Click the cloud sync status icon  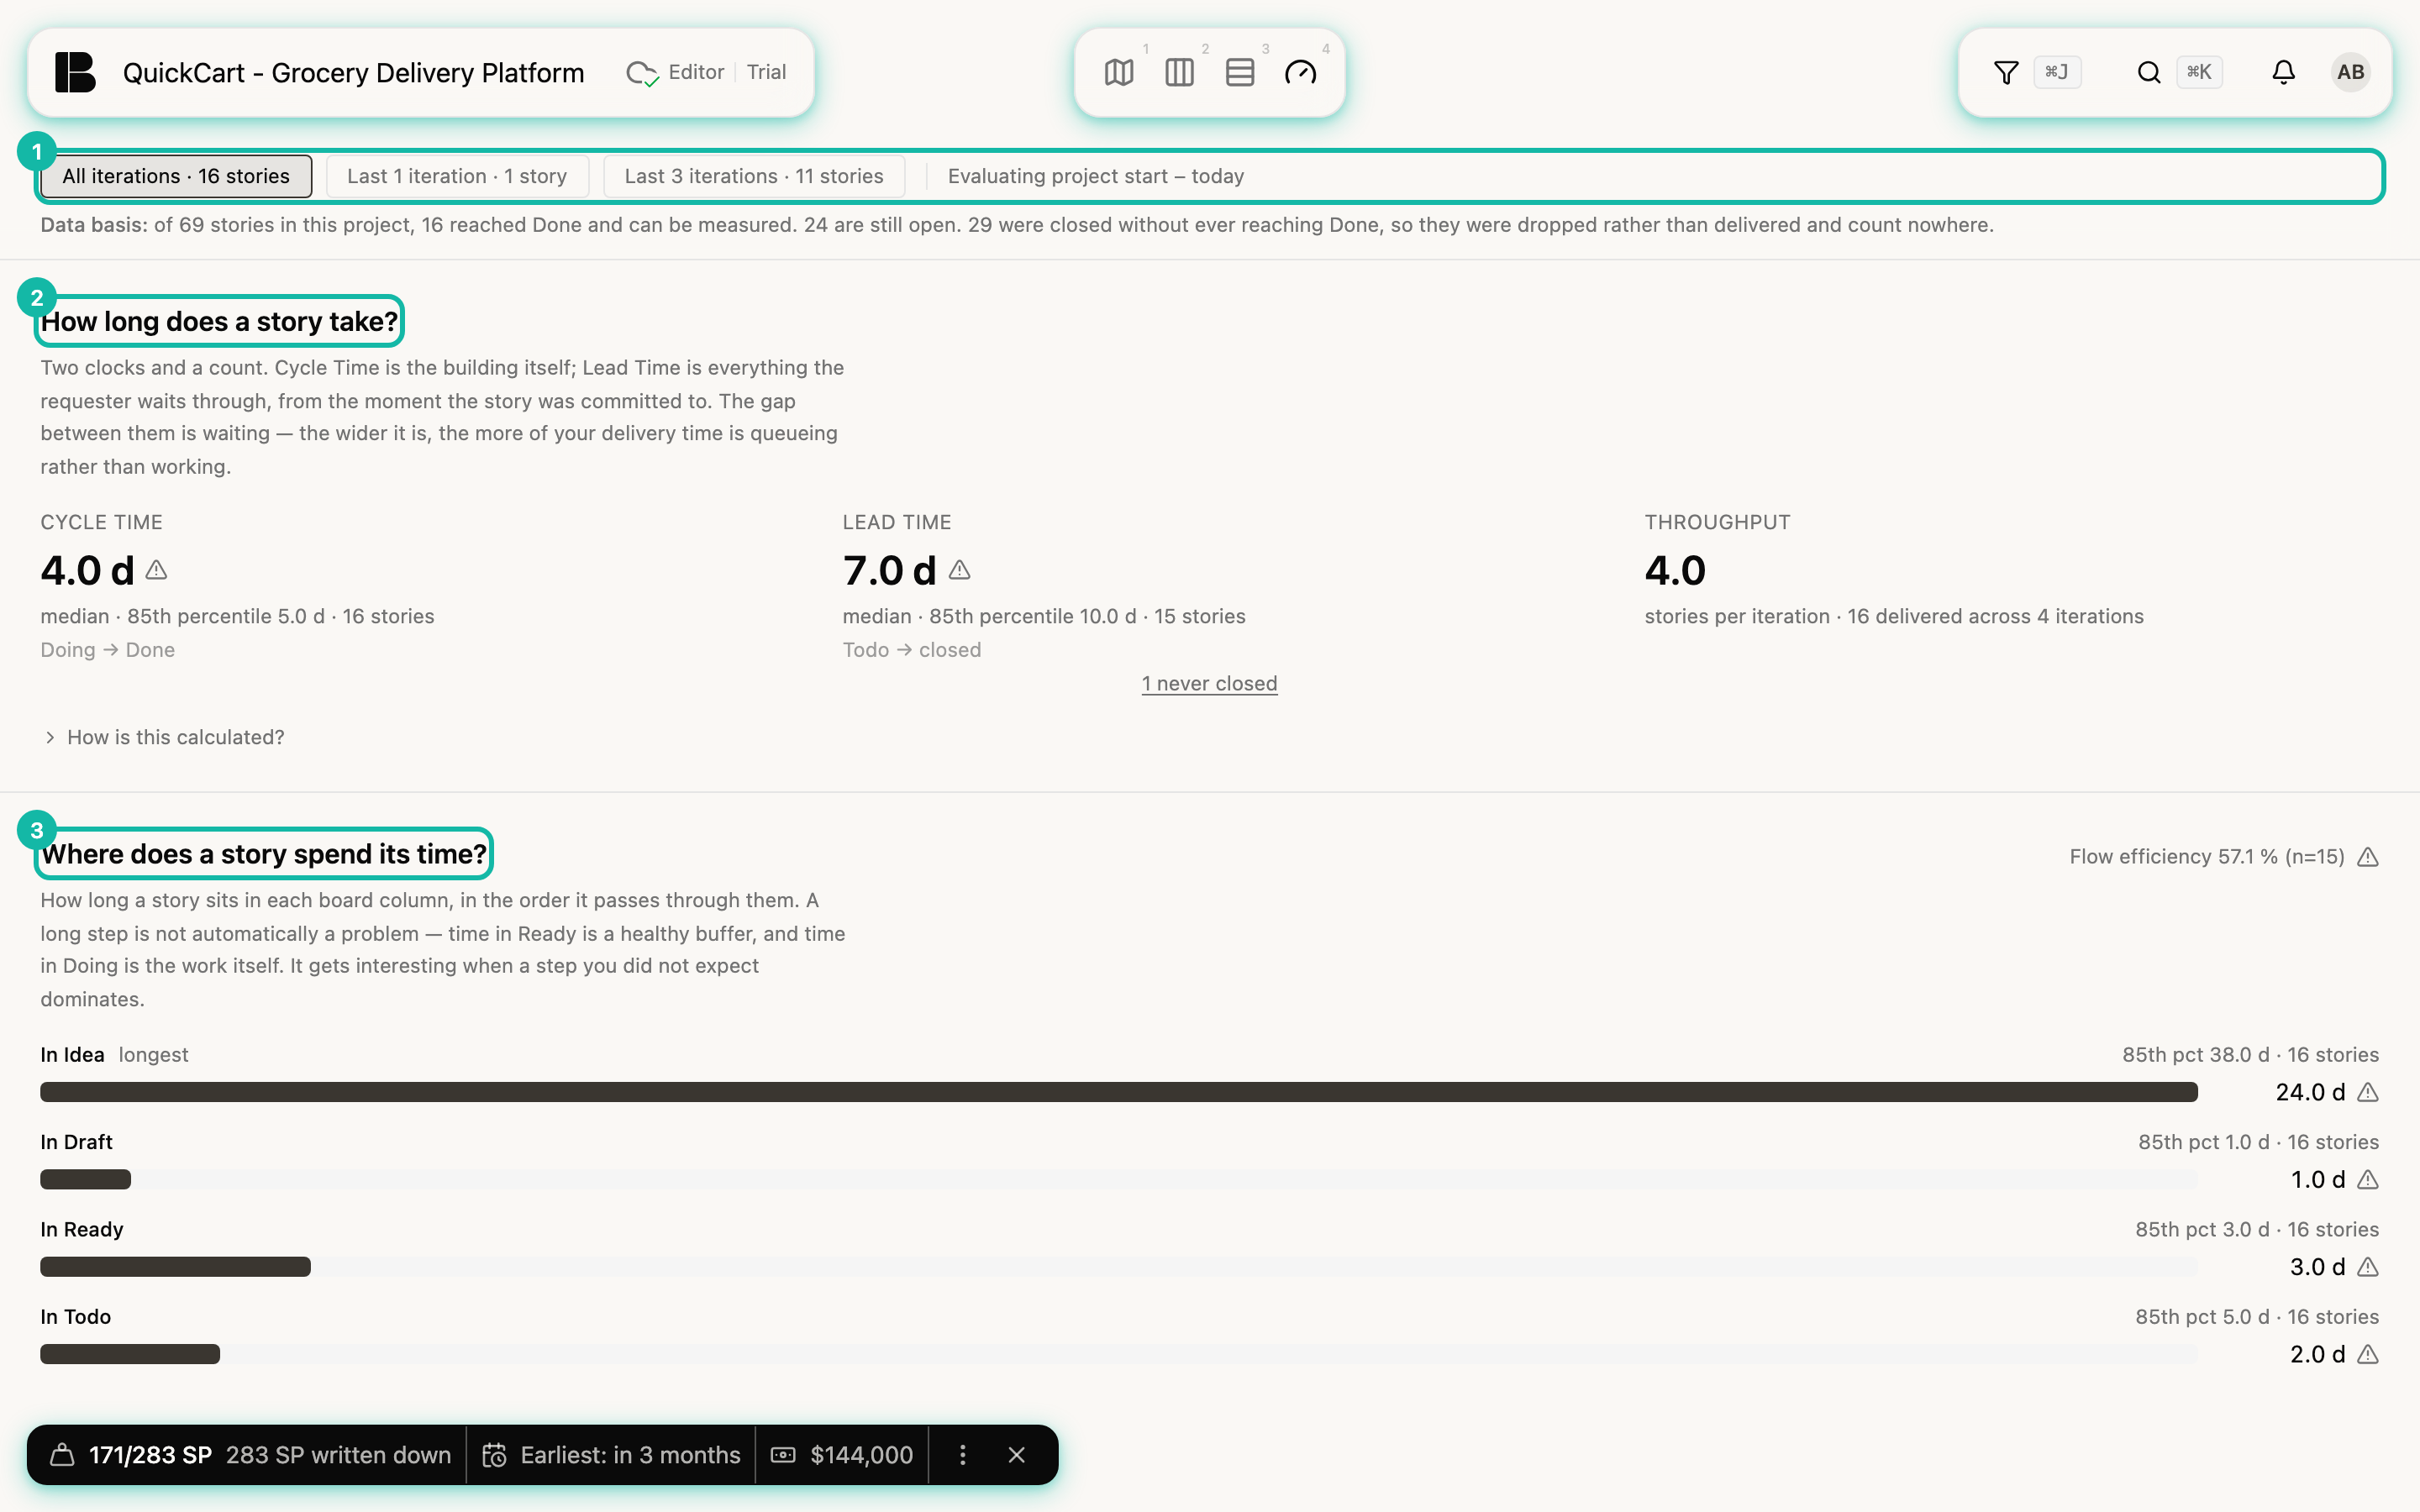[x=642, y=73]
